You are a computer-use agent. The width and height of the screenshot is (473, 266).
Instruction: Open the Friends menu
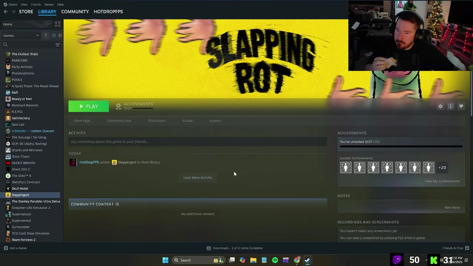coord(36,4)
